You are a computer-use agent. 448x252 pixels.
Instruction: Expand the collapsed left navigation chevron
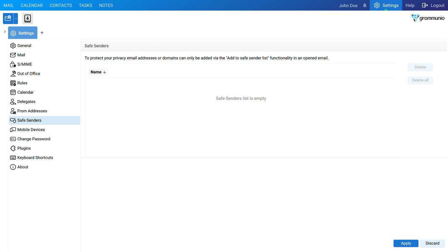(5, 32)
